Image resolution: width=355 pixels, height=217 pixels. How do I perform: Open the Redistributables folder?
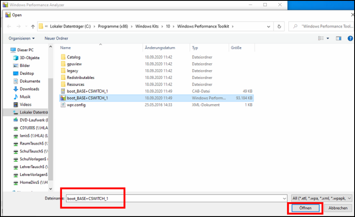click(80, 77)
